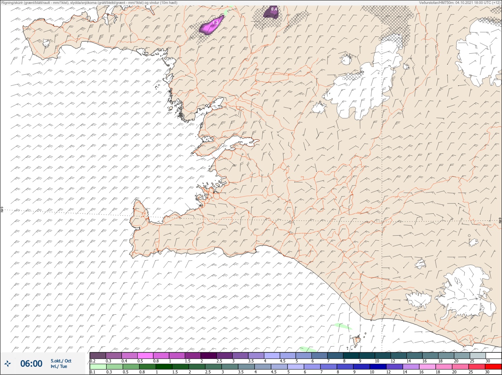Click the compass-star icon beside 06:00
Image resolution: width=502 pixels, height=375 pixels.
tap(7, 364)
